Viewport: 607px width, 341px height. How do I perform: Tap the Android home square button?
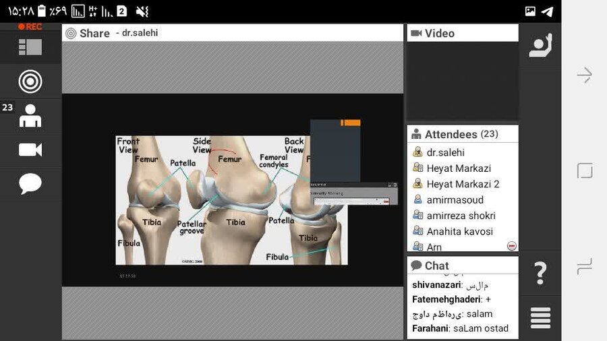pos(585,170)
